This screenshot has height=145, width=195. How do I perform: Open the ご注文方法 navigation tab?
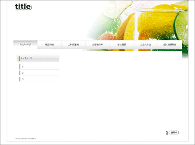click(146, 45)
